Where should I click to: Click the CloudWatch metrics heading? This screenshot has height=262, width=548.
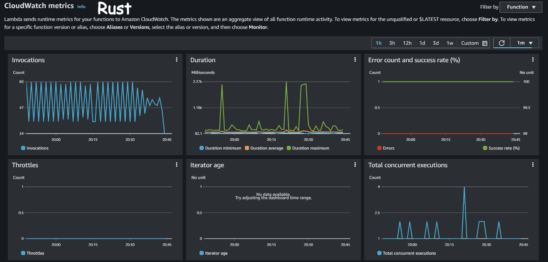click(39, 6)
